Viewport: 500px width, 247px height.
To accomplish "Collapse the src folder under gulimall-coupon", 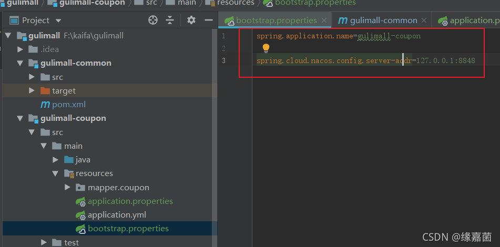I will click(32, 132).
